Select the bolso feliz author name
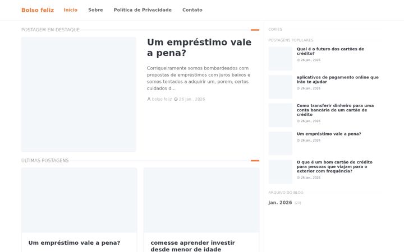404x252 pixels. [162, 99]
